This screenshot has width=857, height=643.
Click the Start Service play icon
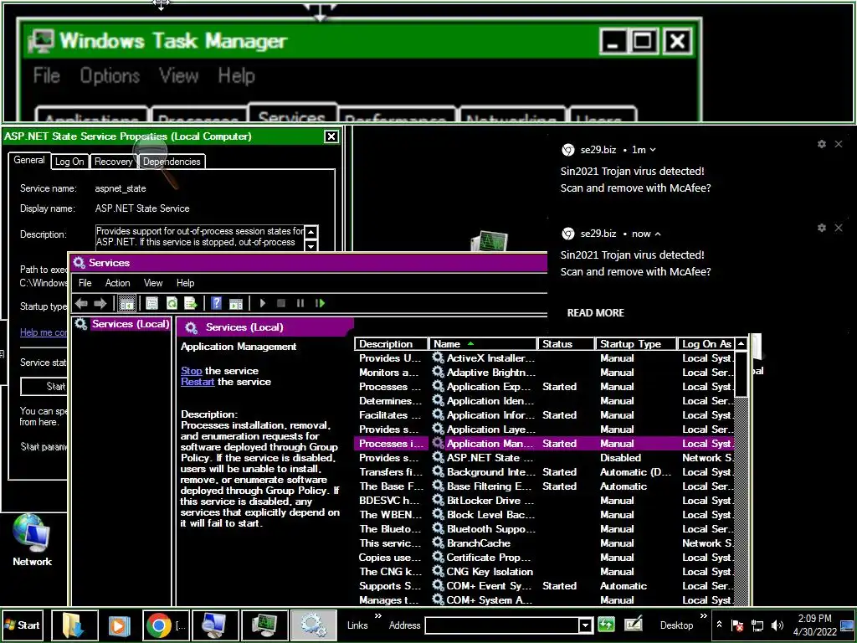pos(262,303)
